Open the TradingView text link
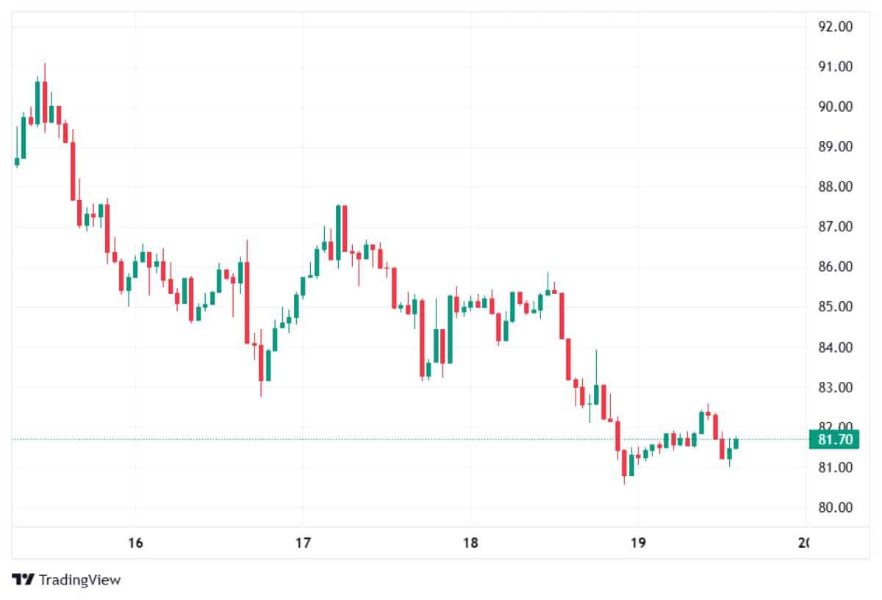The height and width of the screenshot is (600, 882). (x=79, y=579)
